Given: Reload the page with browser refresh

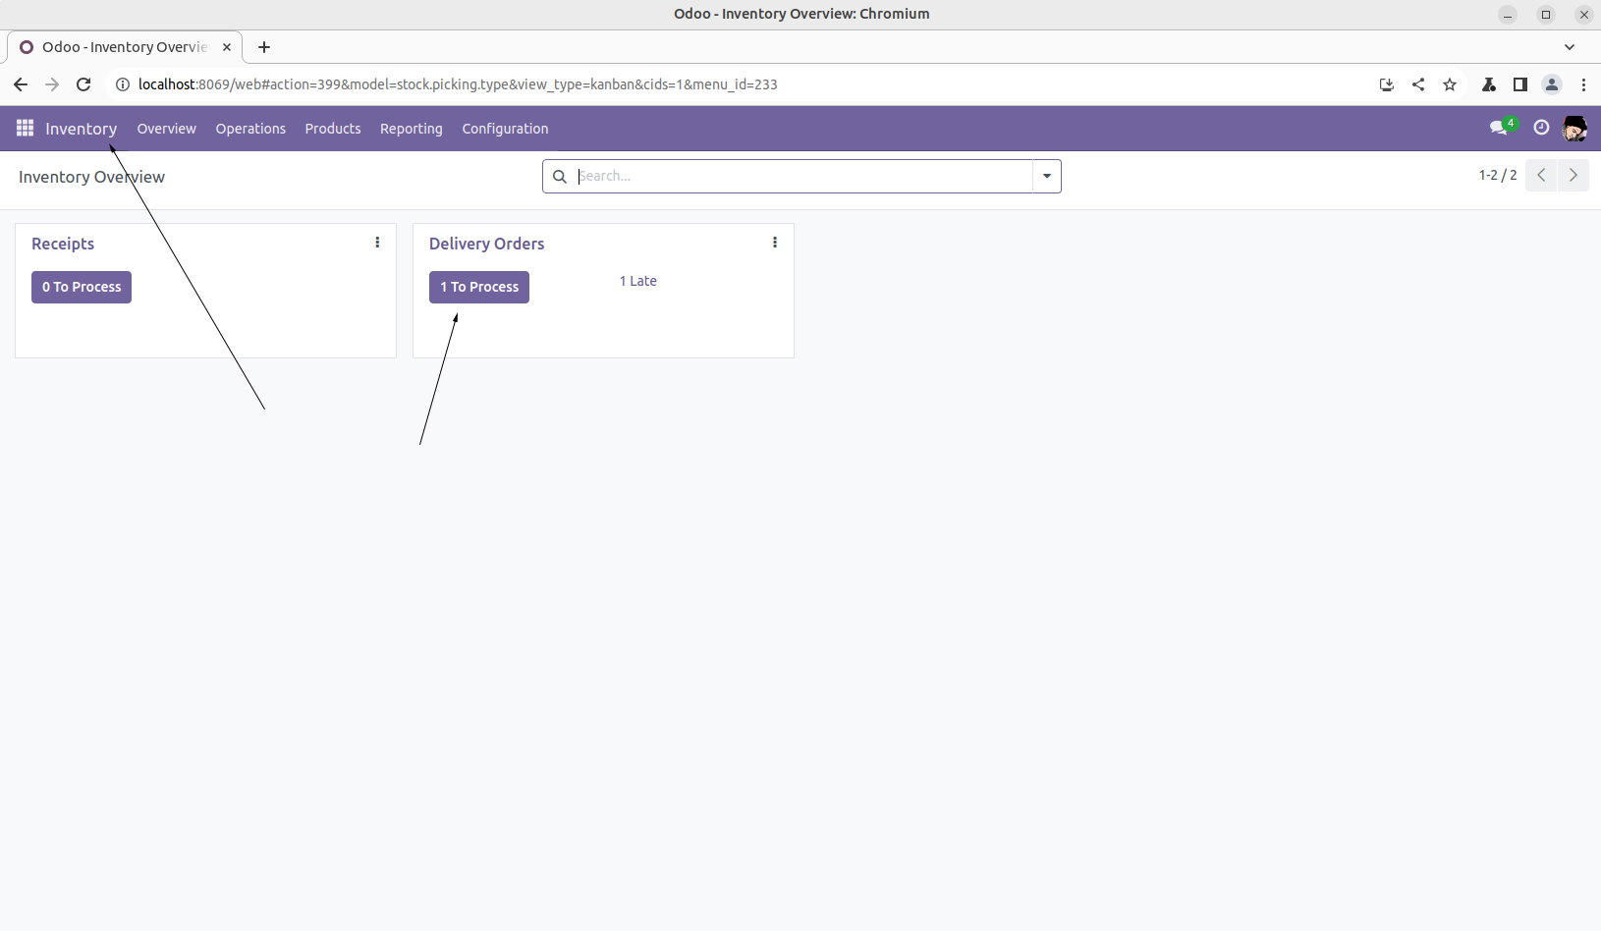Looking at the screenshot, I should tap(83, 84).
